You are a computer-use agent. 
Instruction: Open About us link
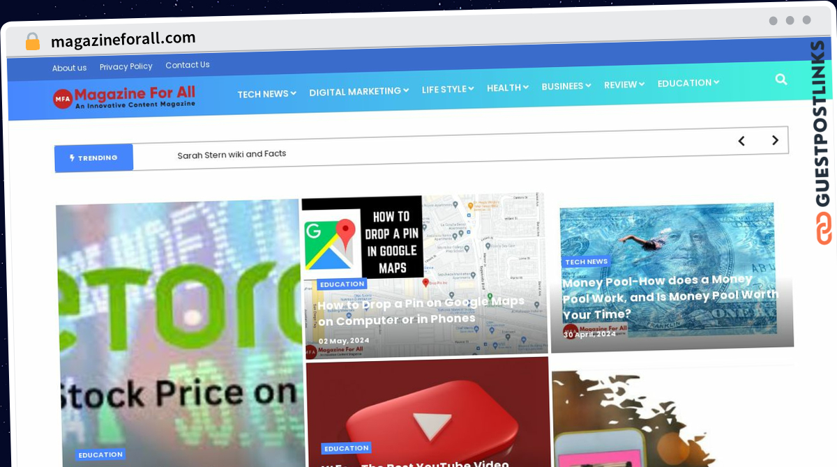click(69, 68)
